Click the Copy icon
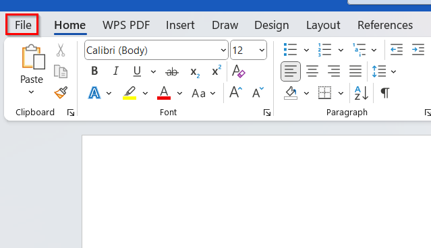 [x=61, y=71]
